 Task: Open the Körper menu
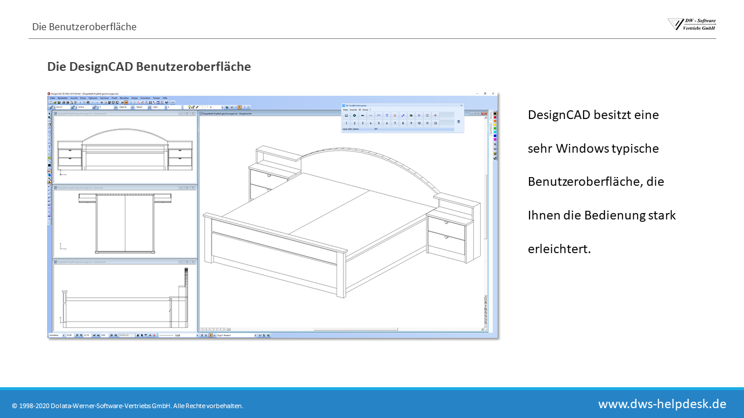[135, 98]
